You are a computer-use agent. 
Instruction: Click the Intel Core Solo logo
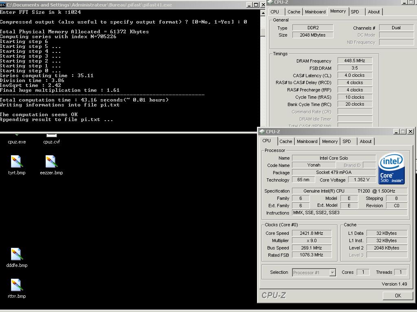coord(391,169)
